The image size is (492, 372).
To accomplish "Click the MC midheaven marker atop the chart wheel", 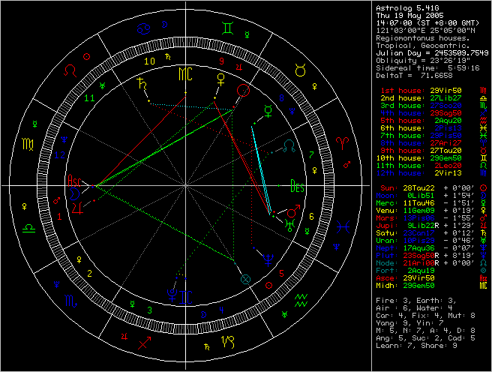I will tap(185, 74).
